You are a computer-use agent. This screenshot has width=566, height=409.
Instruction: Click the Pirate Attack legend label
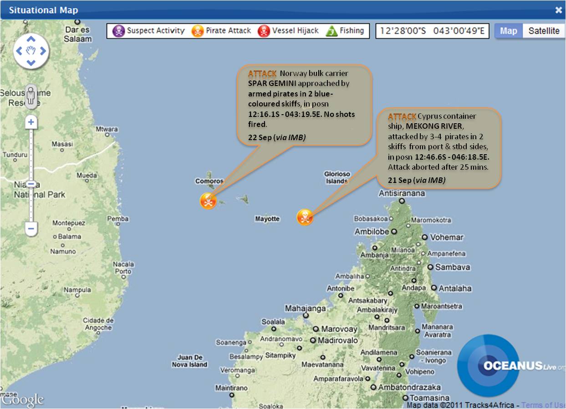(228, 31)
